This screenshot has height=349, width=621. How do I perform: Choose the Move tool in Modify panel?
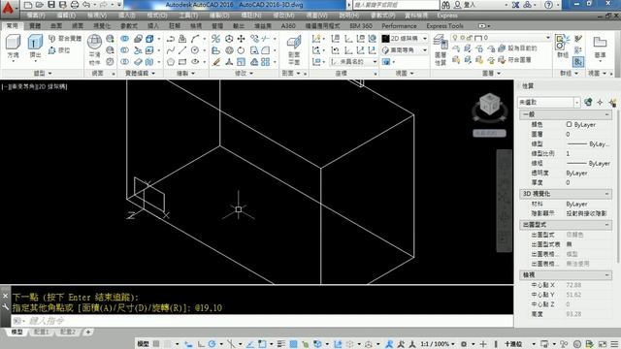241,39
